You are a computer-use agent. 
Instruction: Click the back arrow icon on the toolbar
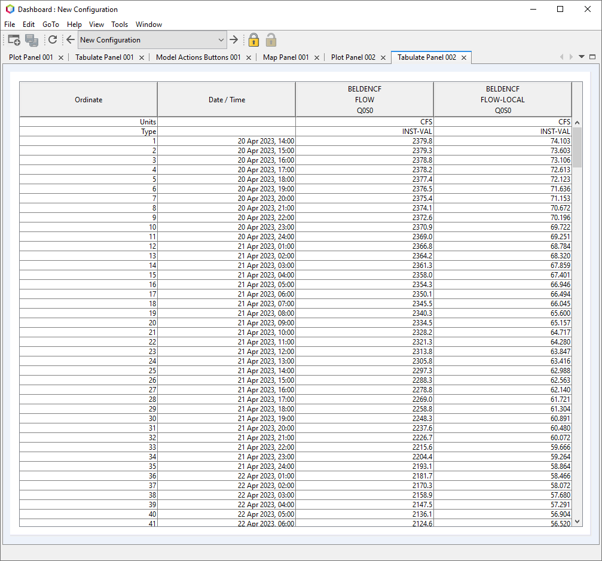coord(70,39)
